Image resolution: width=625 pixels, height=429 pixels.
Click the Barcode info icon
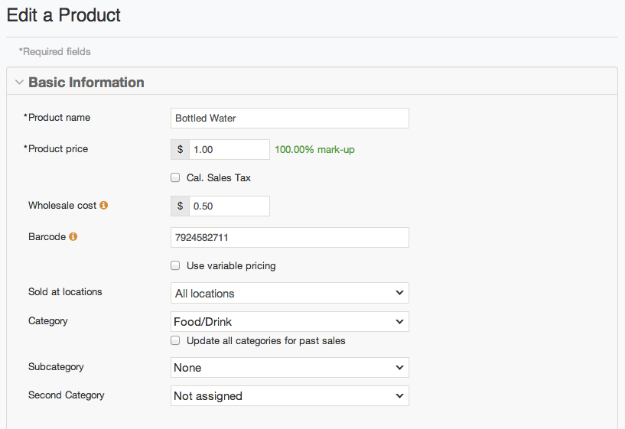pyautogui.click(x=73, y=237)
